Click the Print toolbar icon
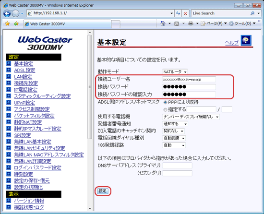Viewport: 264px width, 214px height. point(191,24)
